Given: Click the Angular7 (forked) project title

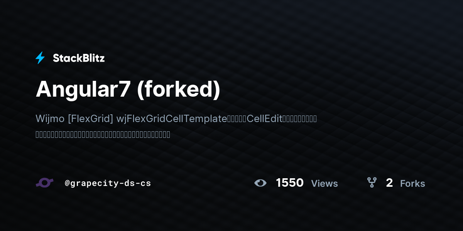Looking at the screenshot, I should point(128,90).
